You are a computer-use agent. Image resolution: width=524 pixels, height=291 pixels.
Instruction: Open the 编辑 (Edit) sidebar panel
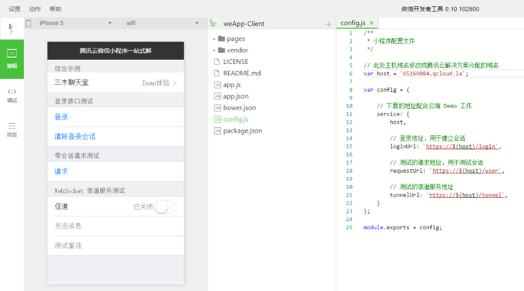coord(12,59)
